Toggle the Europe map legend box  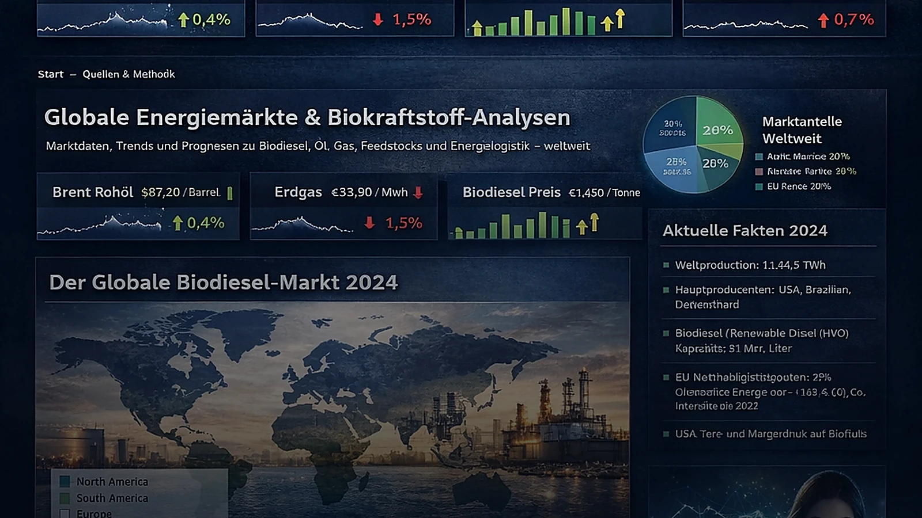coord(65,513)
